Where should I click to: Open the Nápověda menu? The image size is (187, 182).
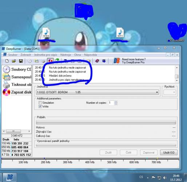pyautogui.click(x=91, y=55)
